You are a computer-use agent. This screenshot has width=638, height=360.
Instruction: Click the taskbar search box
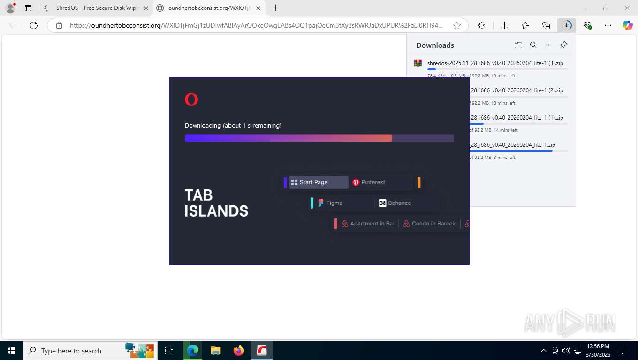pyautogui.click(x=90, y=351)
